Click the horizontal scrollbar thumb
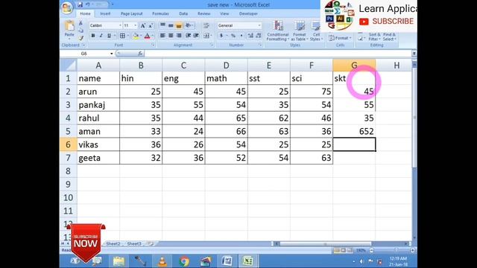The image size is (477, 268). pos(326,243)
